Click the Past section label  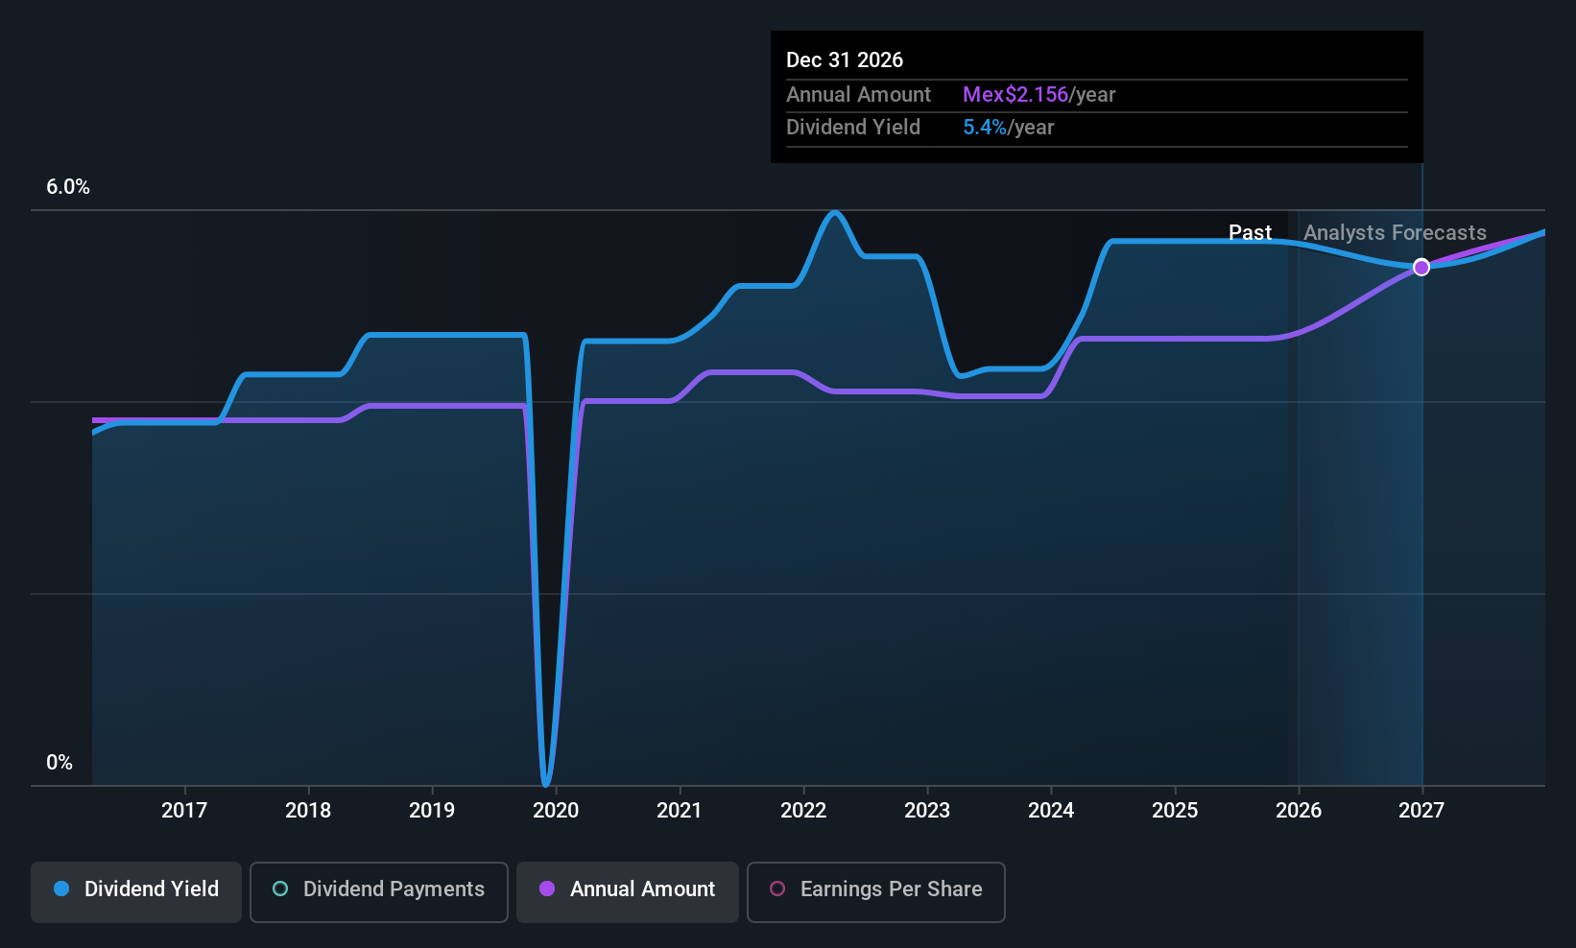[x=1251, y=232]
